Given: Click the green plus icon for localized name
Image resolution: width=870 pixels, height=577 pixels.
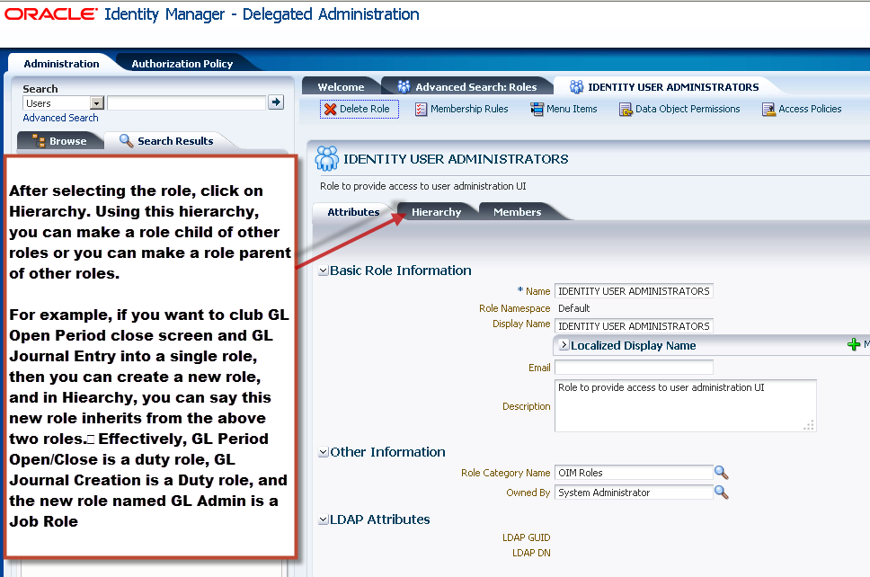Looking at the screenshot, I should click(x=854, y=345).
